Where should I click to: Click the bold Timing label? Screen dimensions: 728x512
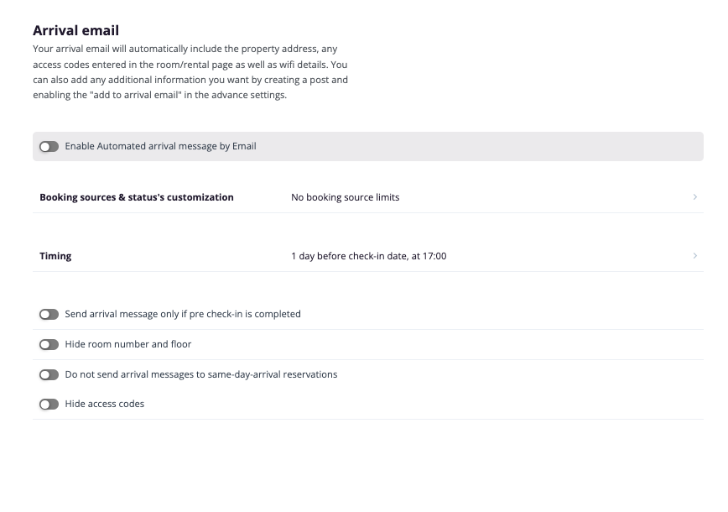[x=55, y=256]
